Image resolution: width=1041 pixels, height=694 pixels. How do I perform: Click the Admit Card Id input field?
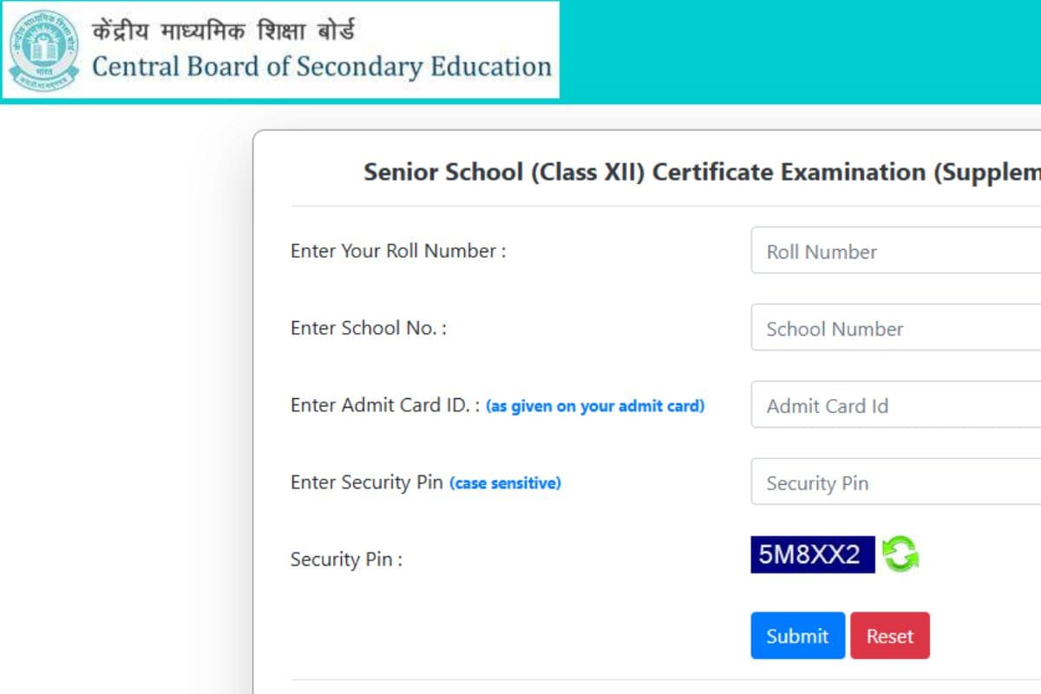click(x=894, y=405)
